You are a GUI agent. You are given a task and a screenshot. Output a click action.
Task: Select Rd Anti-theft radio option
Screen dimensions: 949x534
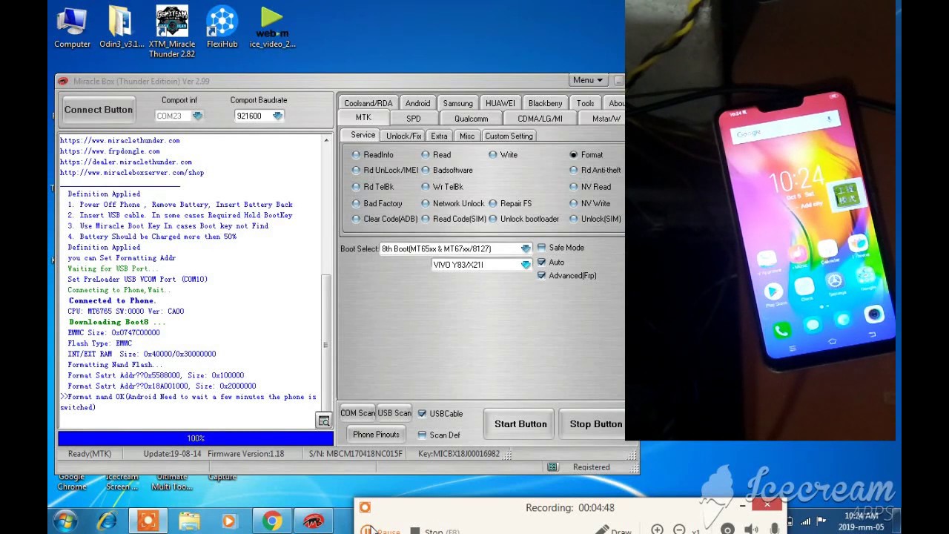point(595,171)
